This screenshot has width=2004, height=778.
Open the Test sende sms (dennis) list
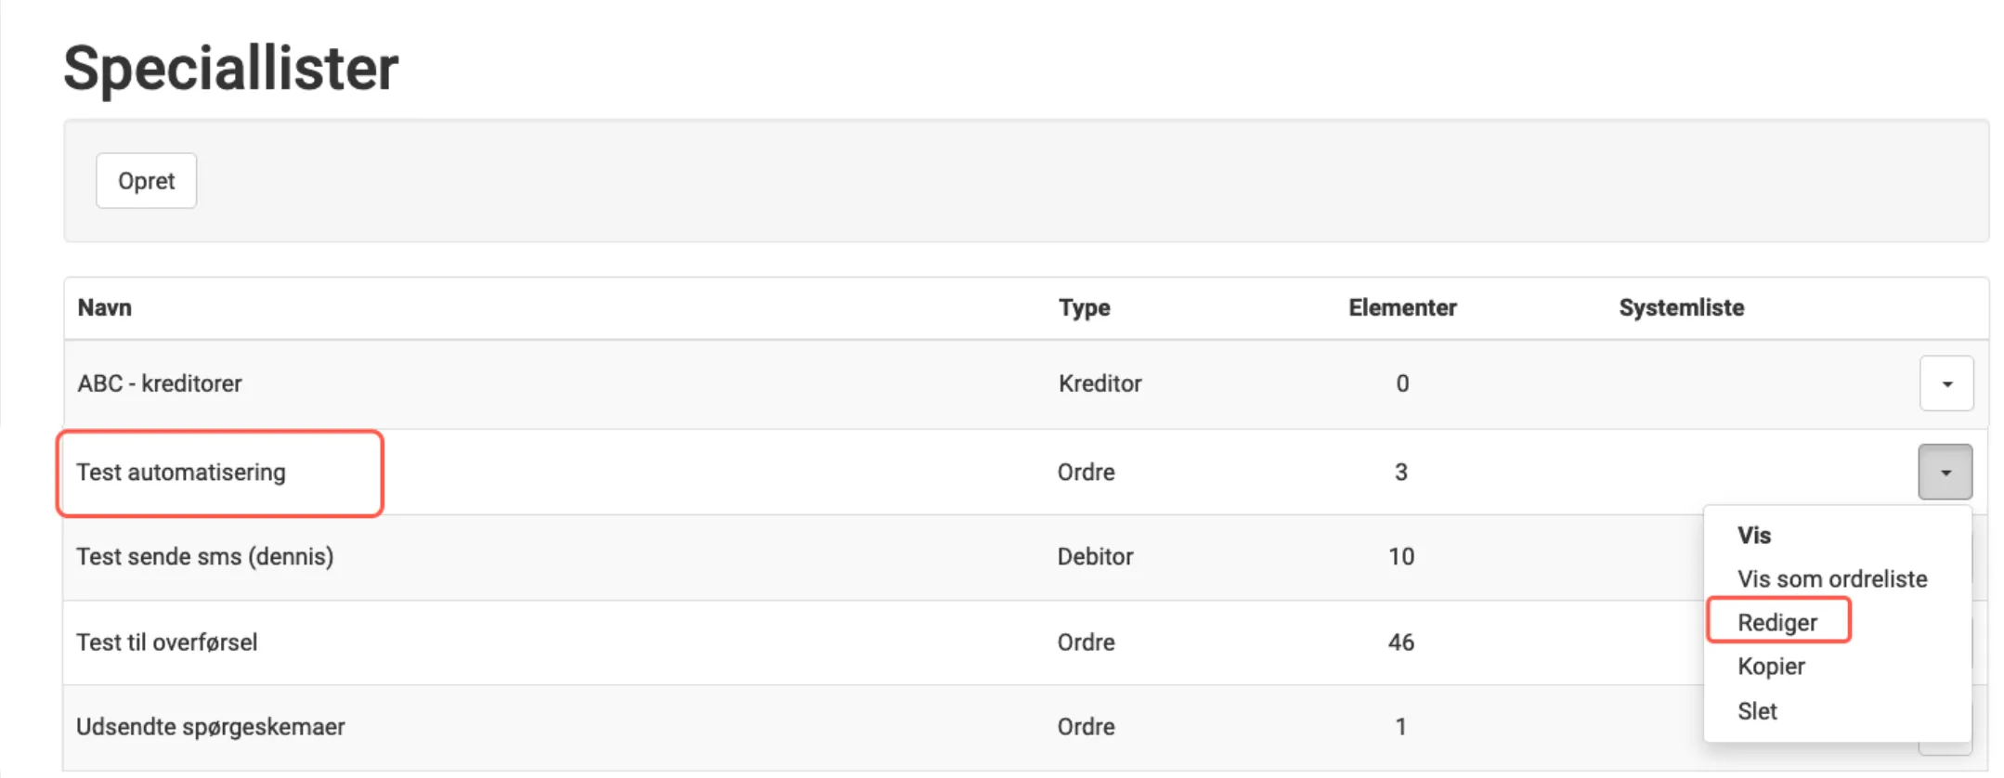[204, 556]
